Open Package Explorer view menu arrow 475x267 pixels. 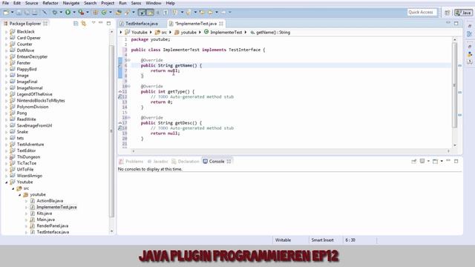(94, 23)
